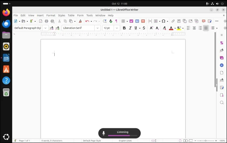227x143 pixels.
Task: Click the Subscript icon
Action: [x=157, y=28]
